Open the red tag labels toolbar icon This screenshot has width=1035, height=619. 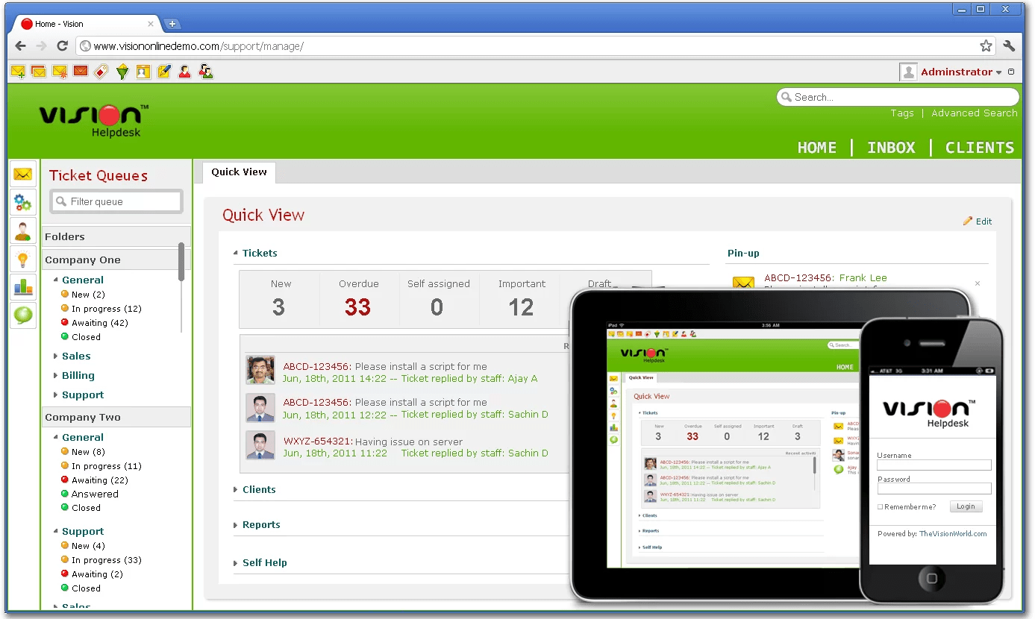pyautogui.click(x=101, y=71)
